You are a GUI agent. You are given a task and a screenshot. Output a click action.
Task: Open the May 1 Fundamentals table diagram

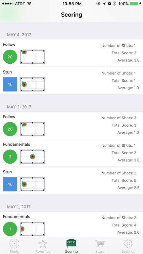pos(33,229)
